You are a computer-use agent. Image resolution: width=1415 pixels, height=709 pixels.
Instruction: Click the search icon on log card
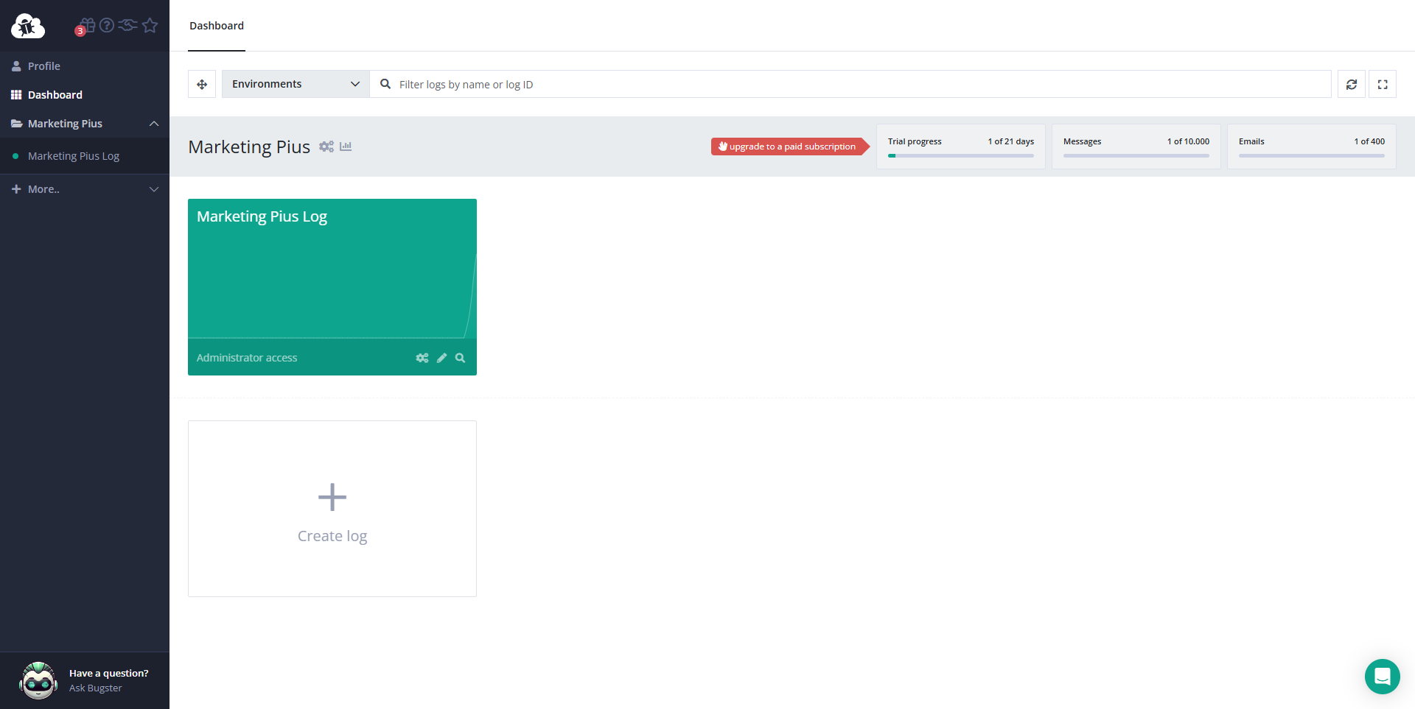click(460, 358)
